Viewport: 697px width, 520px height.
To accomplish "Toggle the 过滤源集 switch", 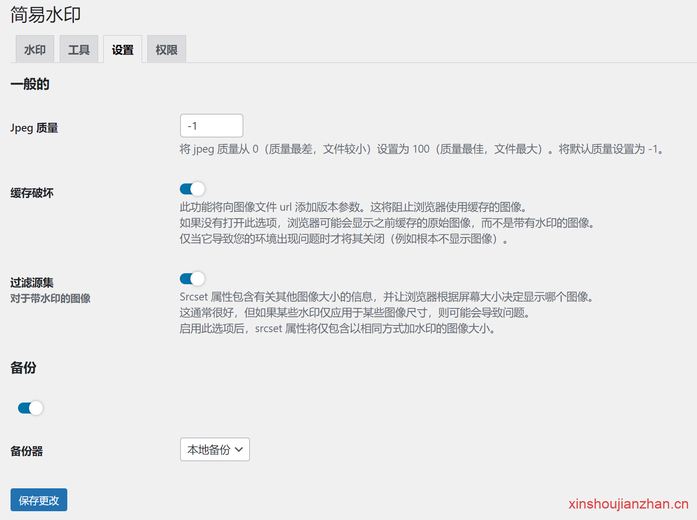I will (x=192, y=278).
